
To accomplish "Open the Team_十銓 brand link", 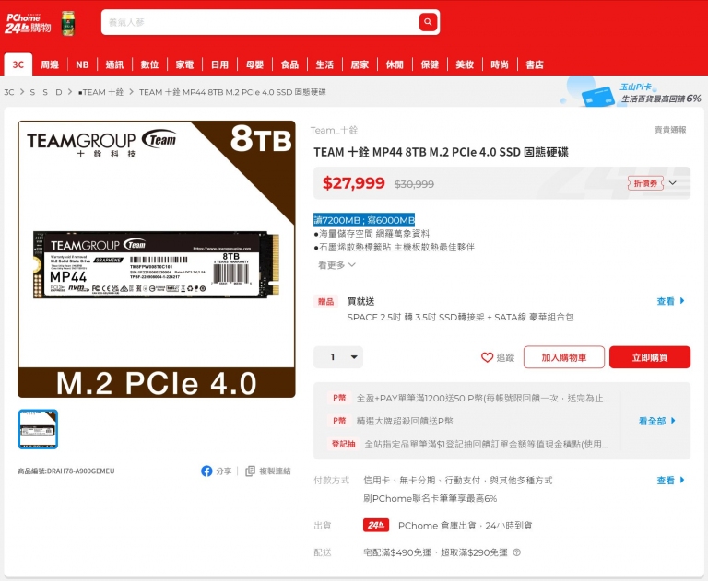I will coord(334,130).
